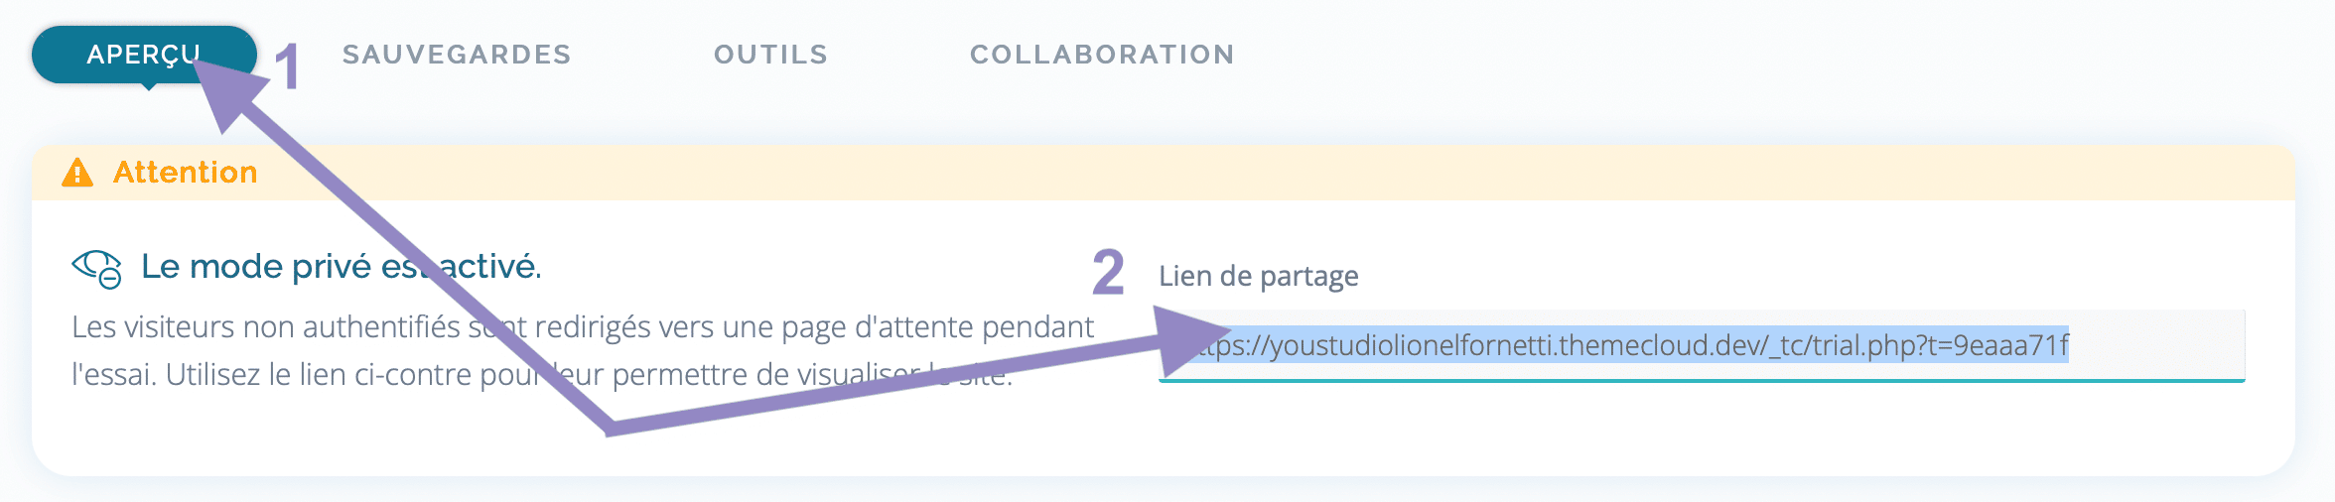This screenshot has width=2335, height=502.
Task: Click the orange Attention heading
Action: tap(186, 173)
